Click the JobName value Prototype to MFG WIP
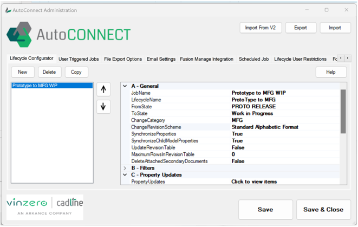 (x=258, y=93)
